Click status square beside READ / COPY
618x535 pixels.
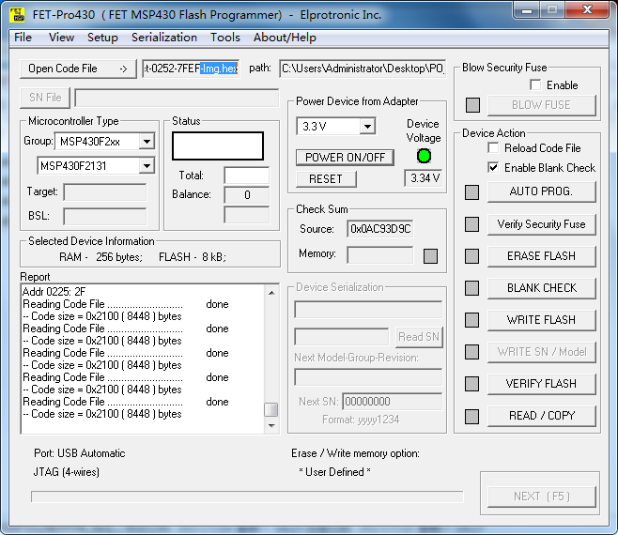(x=471, y=417)
